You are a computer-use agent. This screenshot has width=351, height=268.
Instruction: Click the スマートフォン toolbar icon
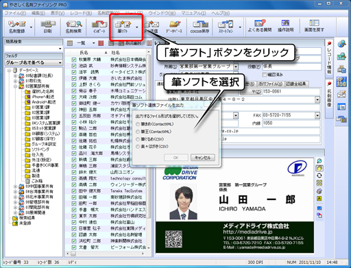pos(226,27)
